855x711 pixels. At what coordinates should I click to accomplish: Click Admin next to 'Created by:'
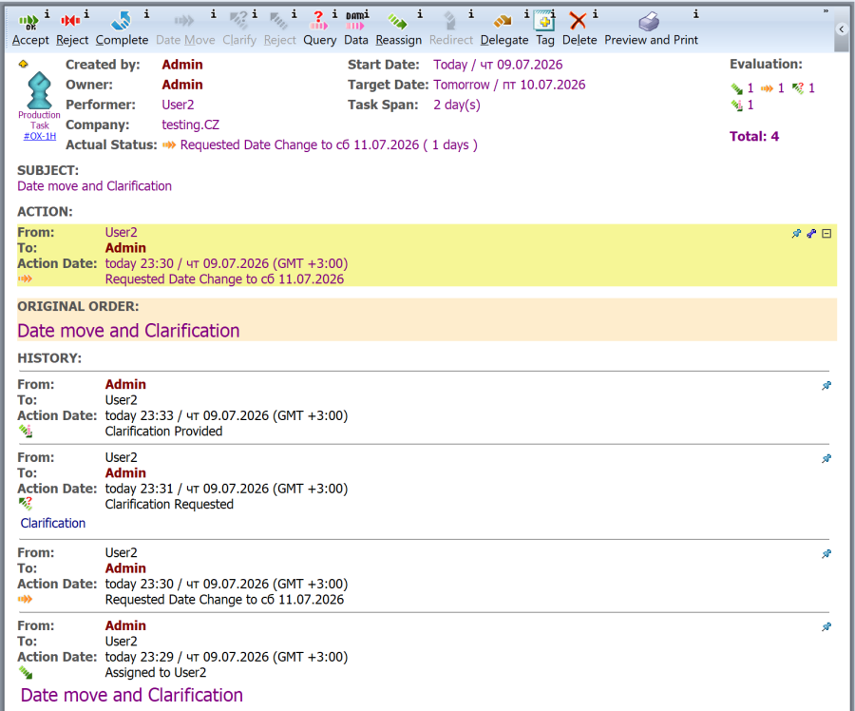[x=182, y=65]
